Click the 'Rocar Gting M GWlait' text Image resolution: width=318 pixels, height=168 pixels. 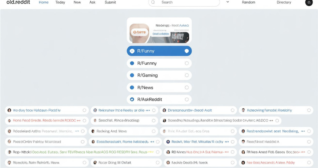(x=115, y=162)
